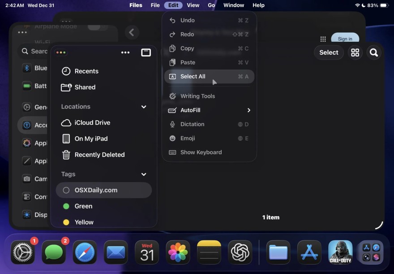Screen dimensions: 394x274
Task: Collapse the Tags section chevron
Action: point(144,174)
